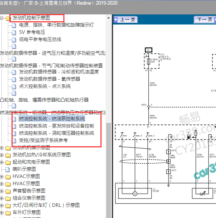Click page icon for 冷却液和机油温度
Screen dimensions: 216x218
tap(14, 72)
